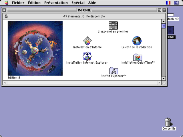Click the vertical scroll thumb in INFONIE window
The image size is (183, 137).
[x=164, y=26]
